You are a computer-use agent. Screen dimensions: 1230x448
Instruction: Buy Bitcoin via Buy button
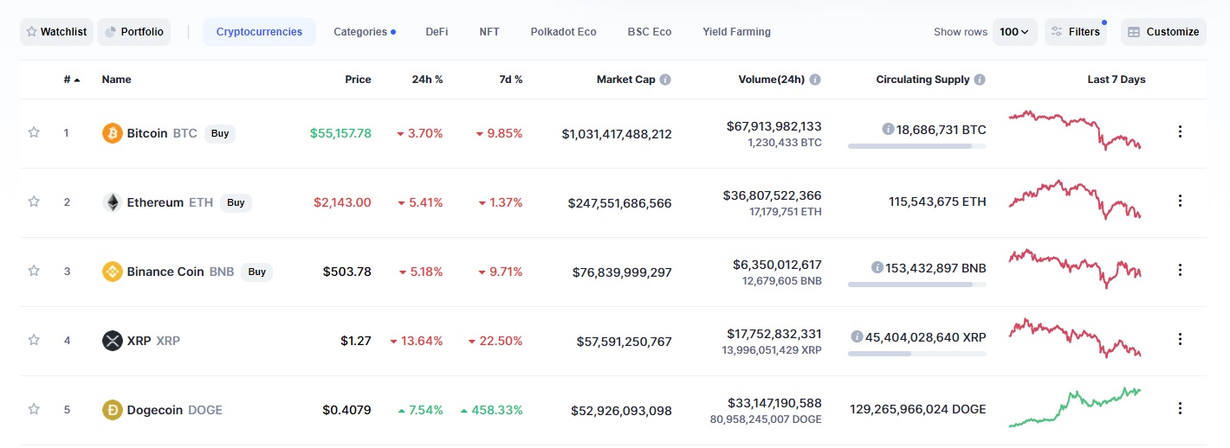(220, 133)
